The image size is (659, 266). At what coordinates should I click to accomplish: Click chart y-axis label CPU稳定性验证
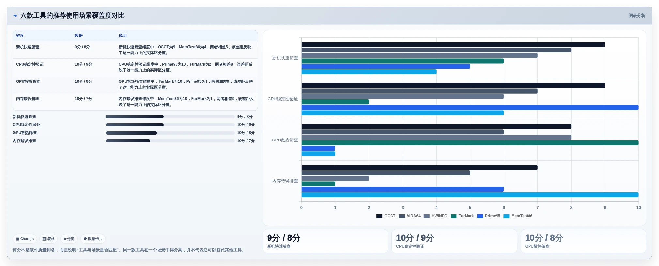[x=283, y=99]
